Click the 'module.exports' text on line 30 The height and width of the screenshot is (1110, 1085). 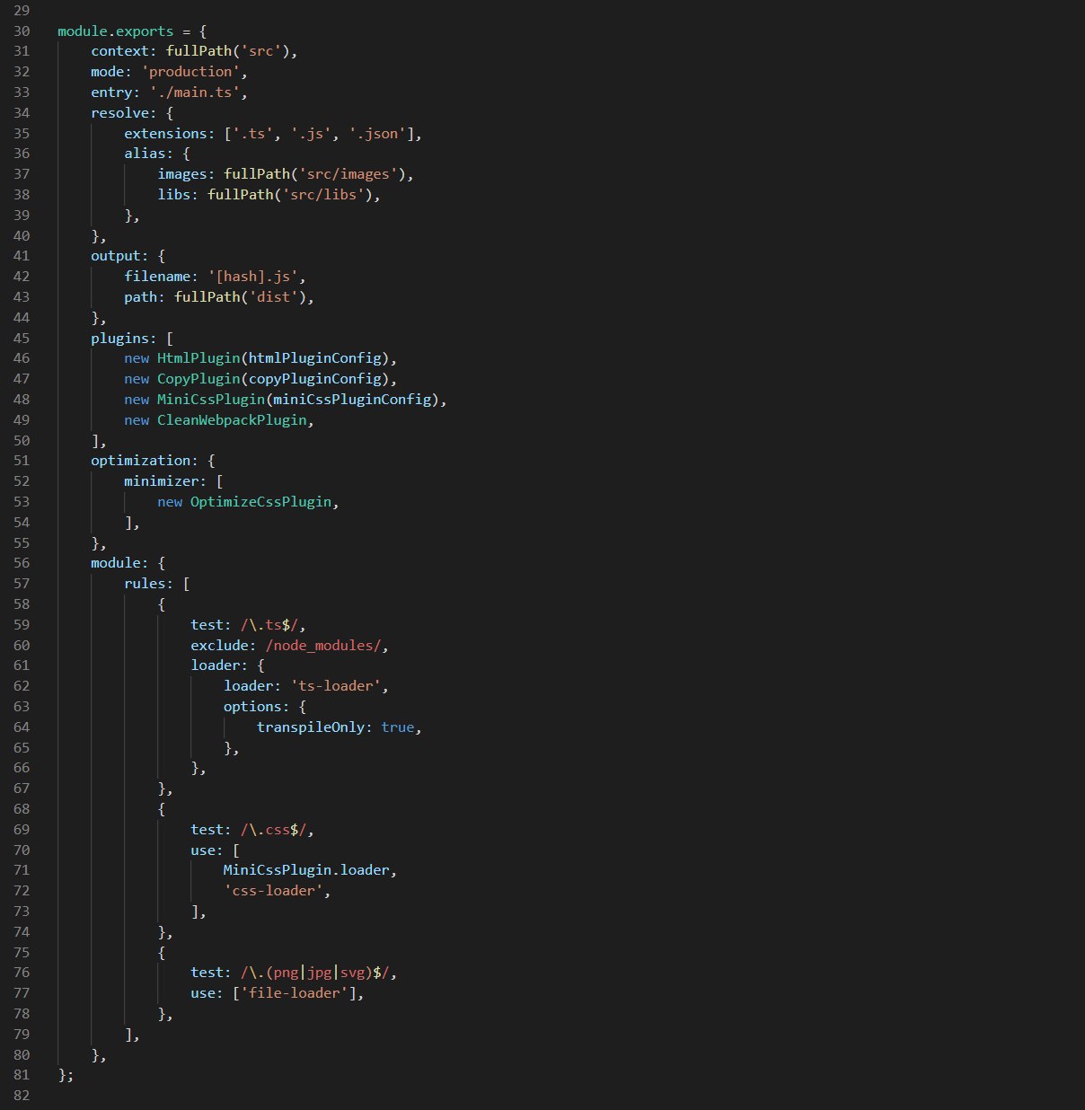pyautogui.click(x=115, y=31)
